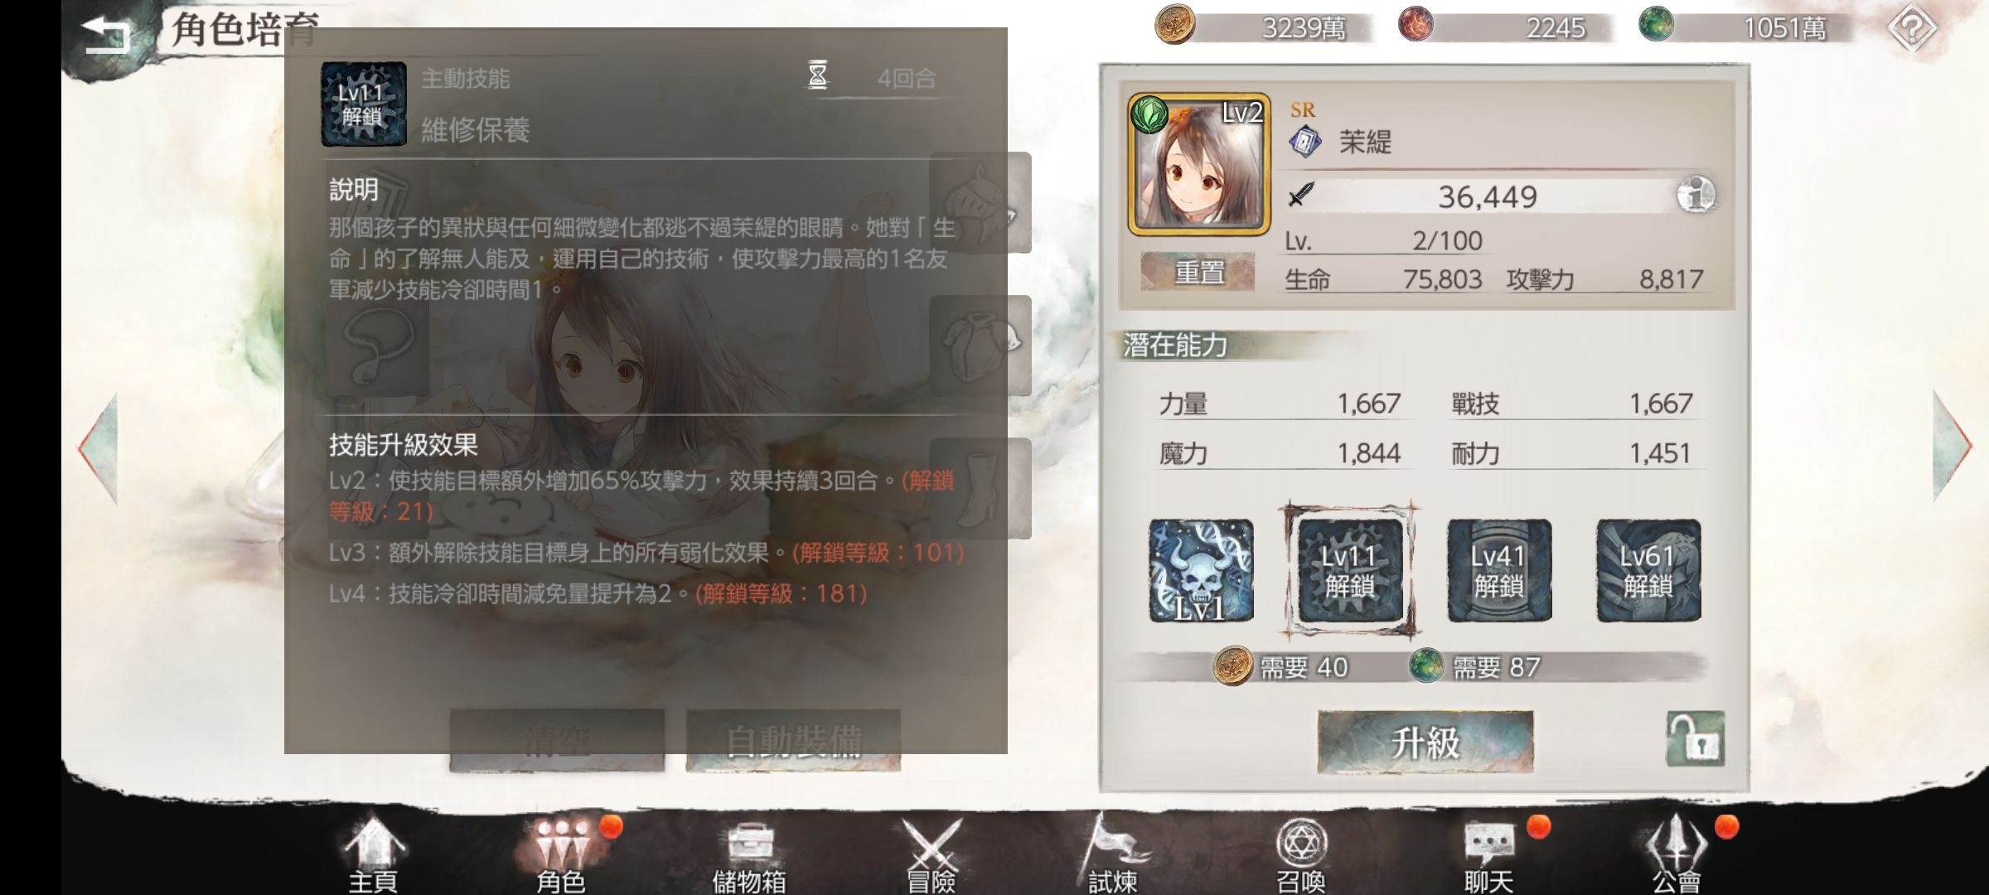Open the 主頁 home tab
Screen dimensions: 1989x895
coord(373,855)
